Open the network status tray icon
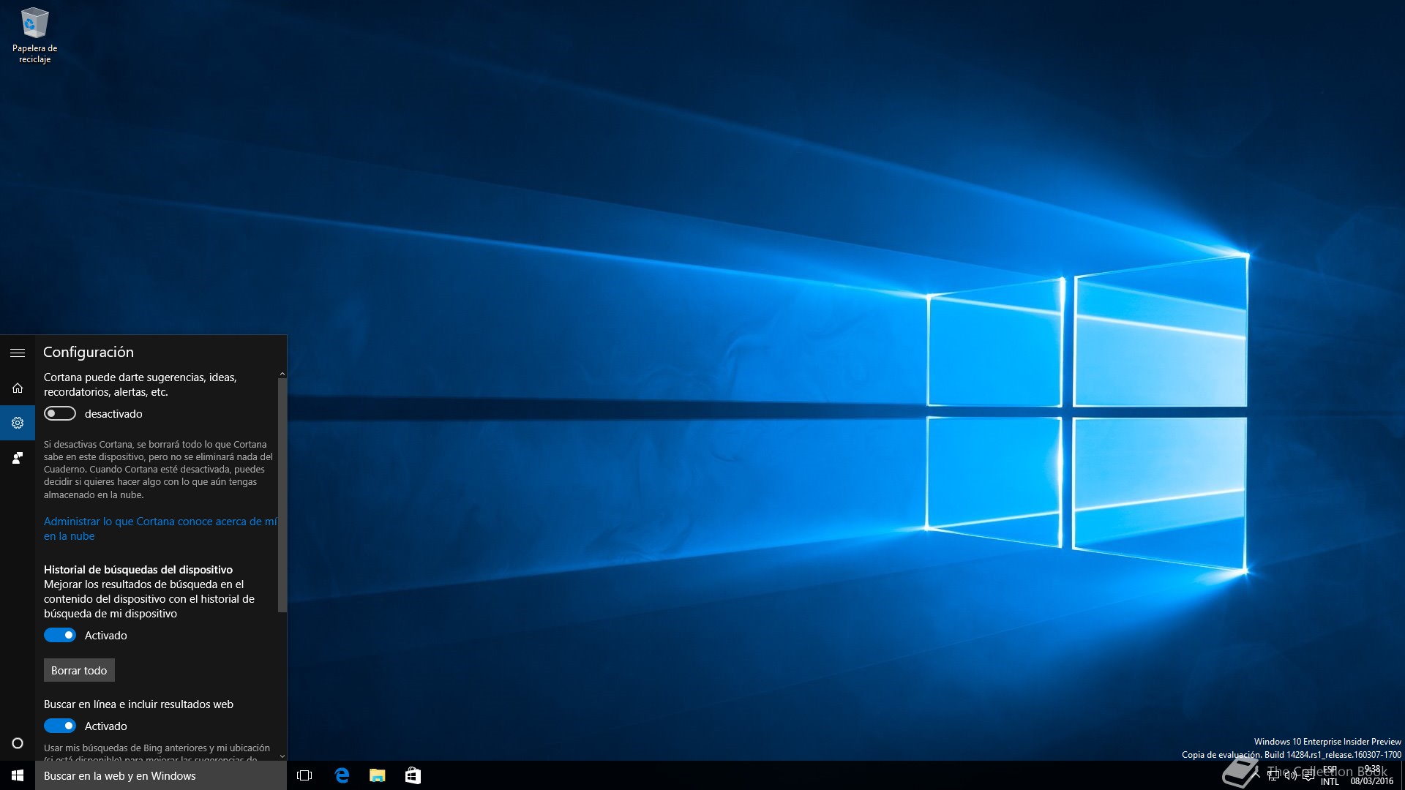This screenshot has height=790, width=1405. [x=1273, y=775]
